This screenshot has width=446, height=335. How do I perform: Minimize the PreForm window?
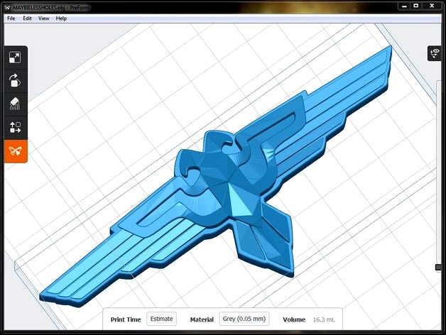coord(405,6)
